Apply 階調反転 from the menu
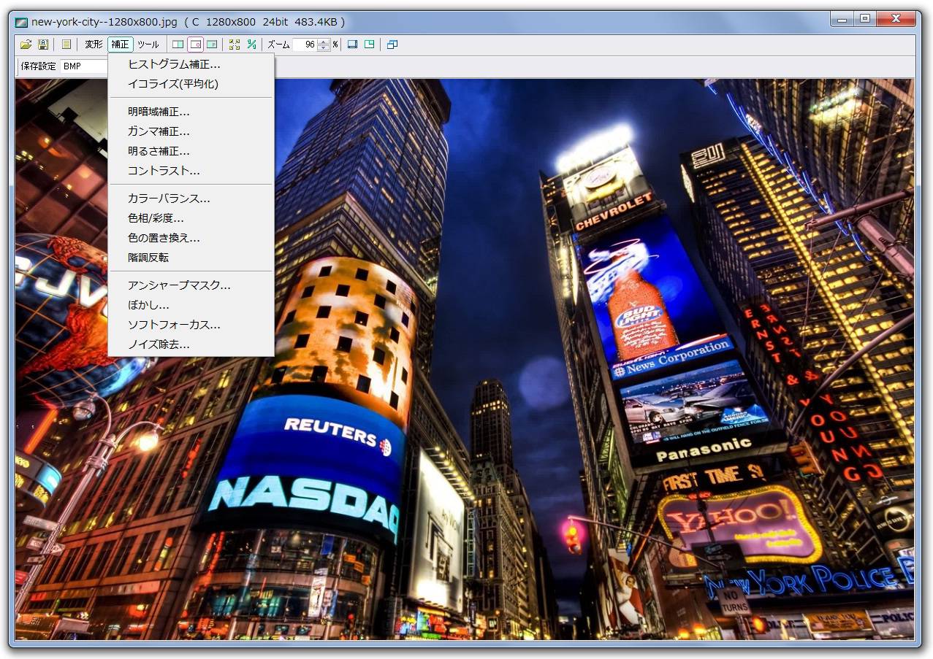Screen dimensions: 933x659 pyautogui.click(x=191, y=258)
